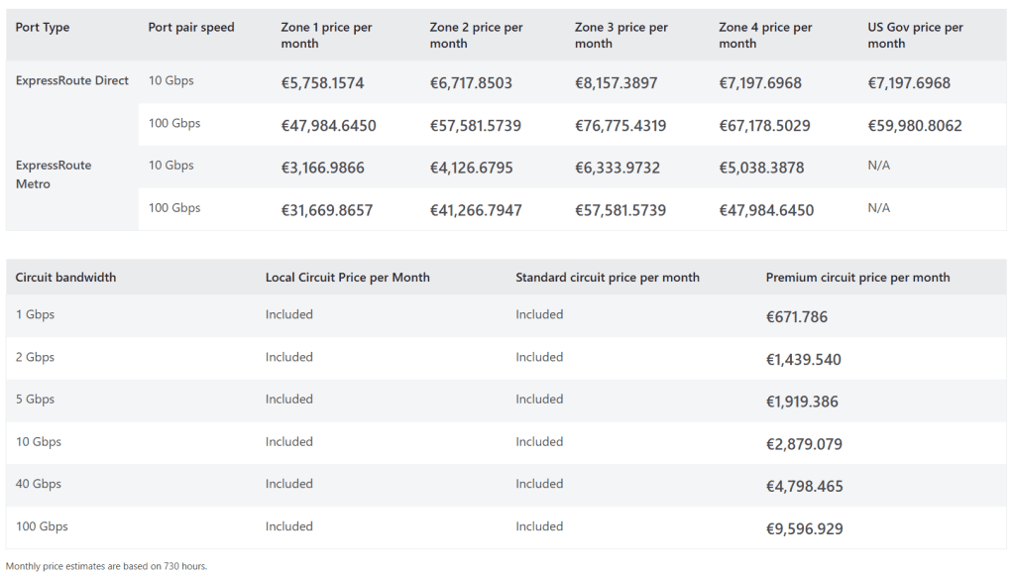Click the Circuit bandwidth column header
The width and height of the screenshot is (1015, 577).
click(65, 278)
